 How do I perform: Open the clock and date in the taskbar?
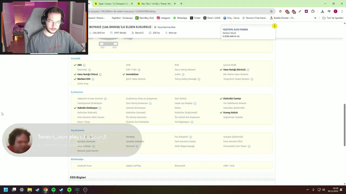click(x=334, y=190)
